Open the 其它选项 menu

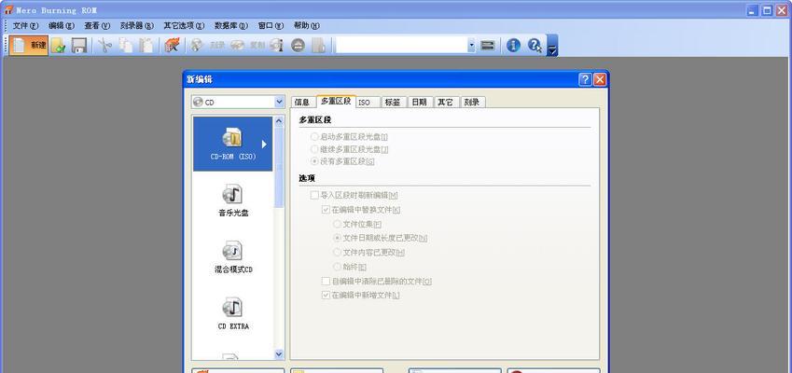[x=184, y=26]
